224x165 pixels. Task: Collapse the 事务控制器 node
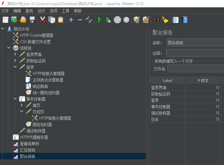(15, 98)
